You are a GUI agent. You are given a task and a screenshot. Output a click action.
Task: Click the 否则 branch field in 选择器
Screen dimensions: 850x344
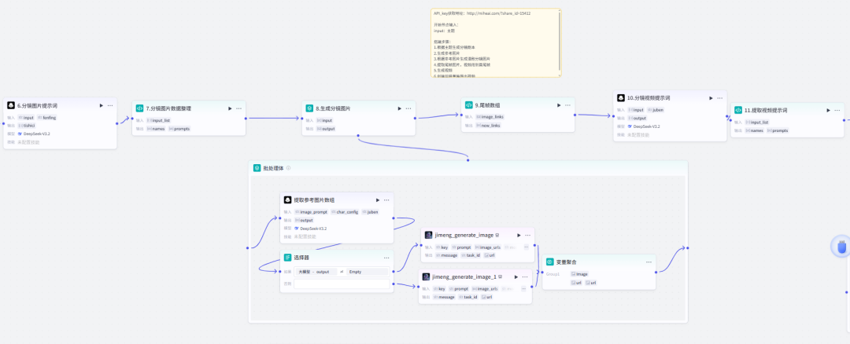[342, 284]
